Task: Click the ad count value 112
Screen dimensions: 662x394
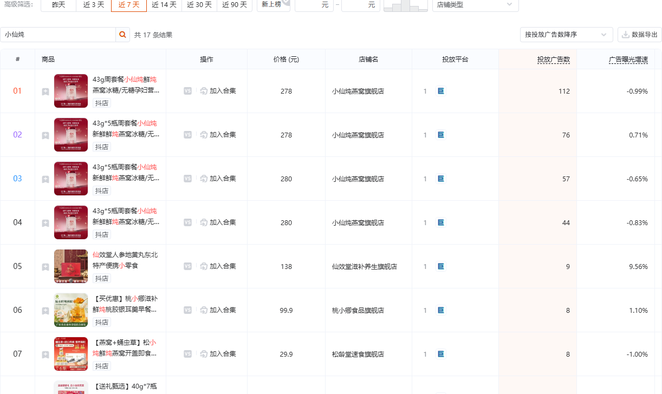Action: click(x=564, y=91)
